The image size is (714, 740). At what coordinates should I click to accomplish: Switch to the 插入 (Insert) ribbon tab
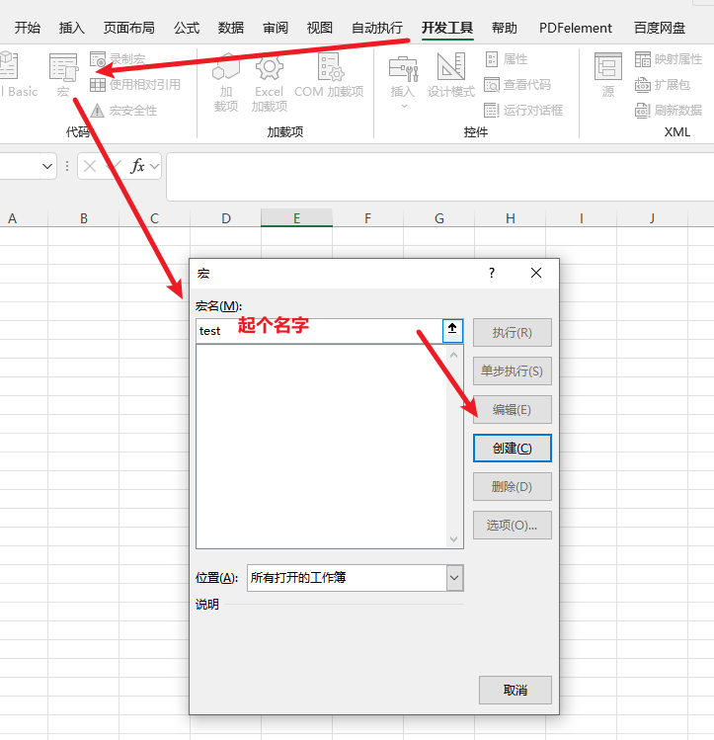pyautogui.click(x=72, y=28)
